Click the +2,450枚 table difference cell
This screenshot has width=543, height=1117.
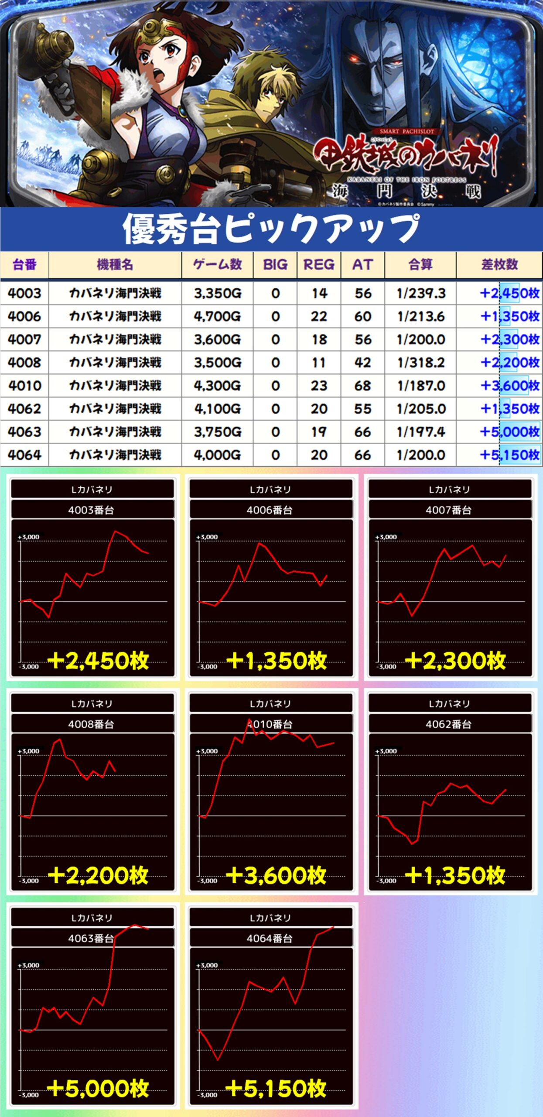[499, 293]
